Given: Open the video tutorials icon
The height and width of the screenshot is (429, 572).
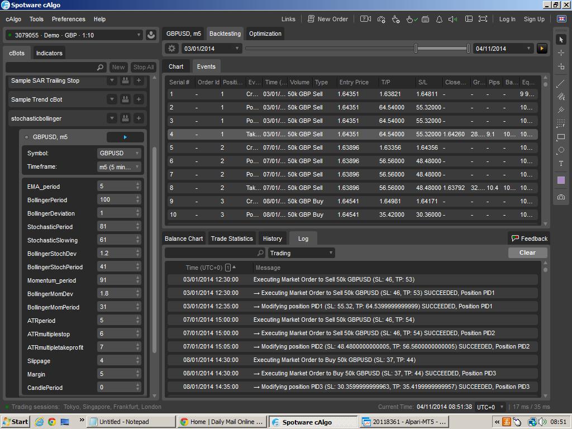Looking at the screenshot, I should click(365, 19).
